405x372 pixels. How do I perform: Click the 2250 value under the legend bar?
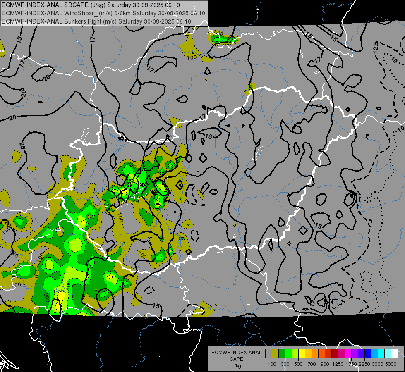[x=364, y=364]
